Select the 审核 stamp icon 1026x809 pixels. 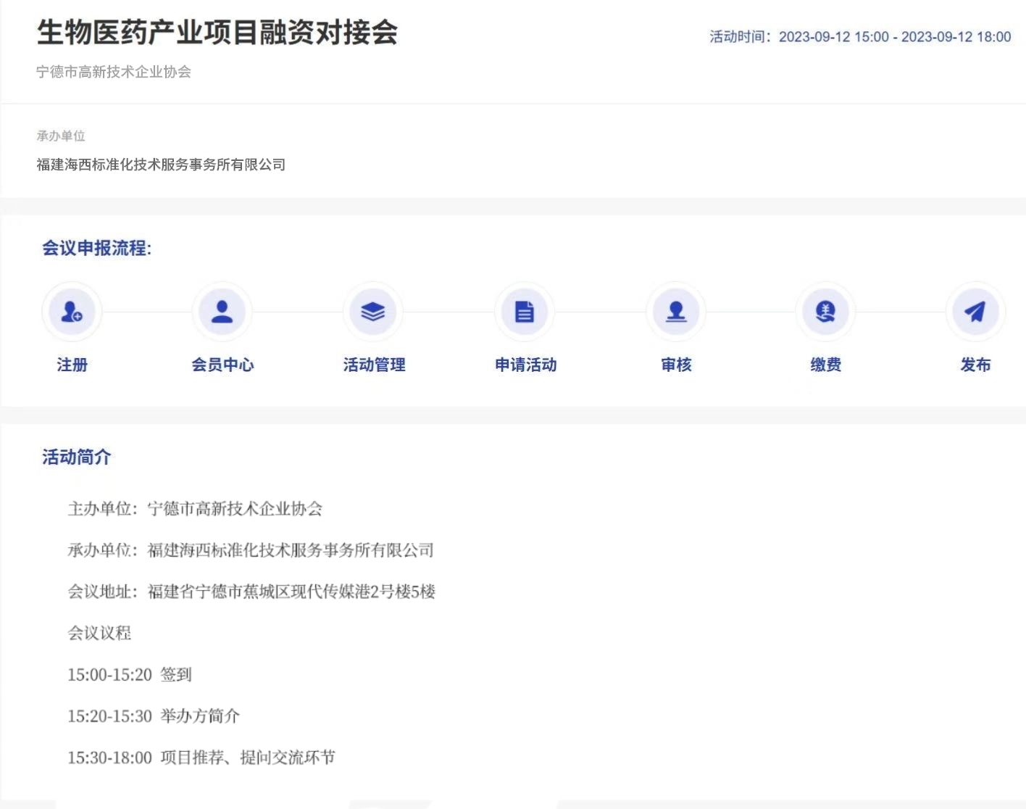click(676, 312)
